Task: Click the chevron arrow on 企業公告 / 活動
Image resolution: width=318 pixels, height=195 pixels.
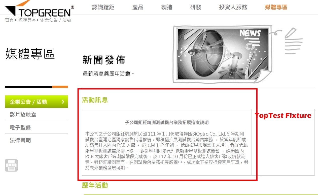Action: click(63, 102)
